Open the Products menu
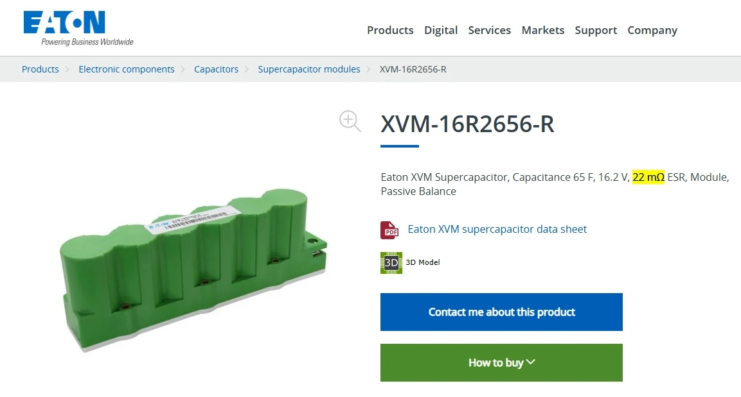741x397 pixels. pyautogui.click(x=390, y=30)
